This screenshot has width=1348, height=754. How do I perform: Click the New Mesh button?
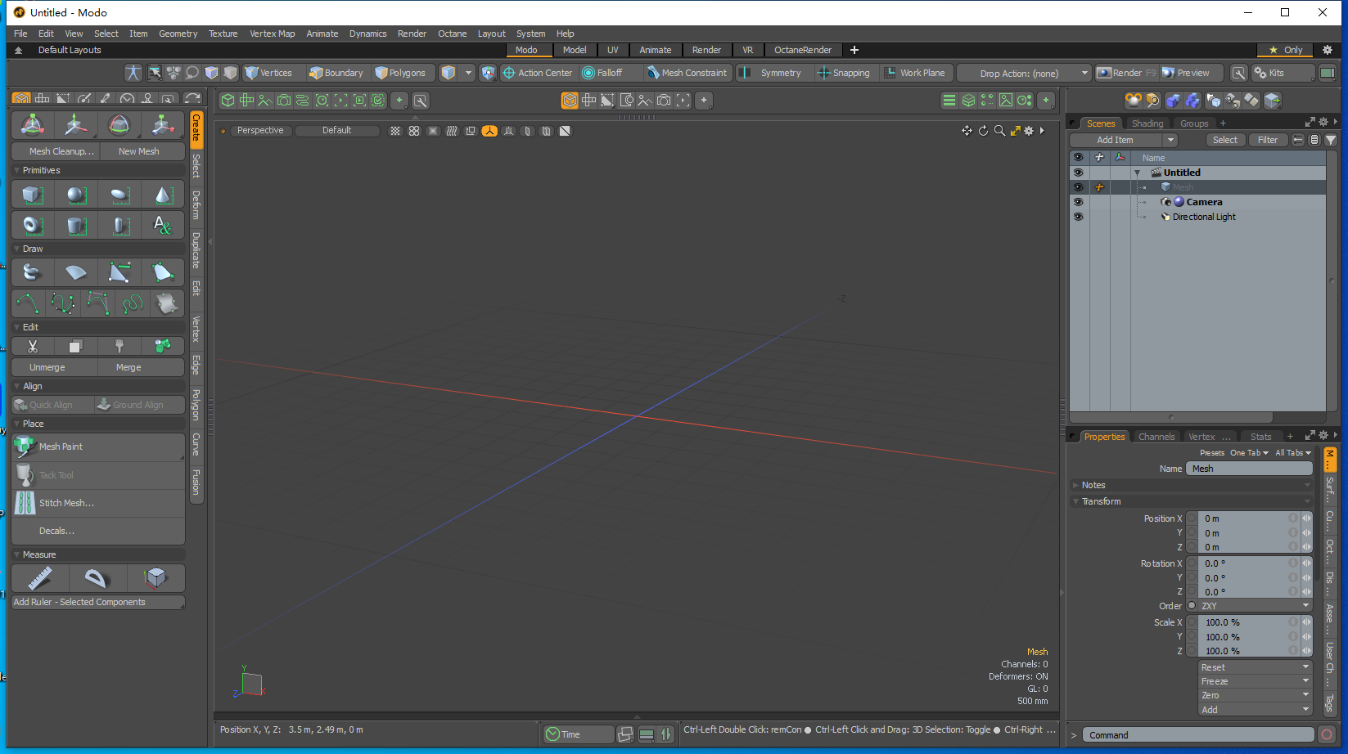(139, 150)
